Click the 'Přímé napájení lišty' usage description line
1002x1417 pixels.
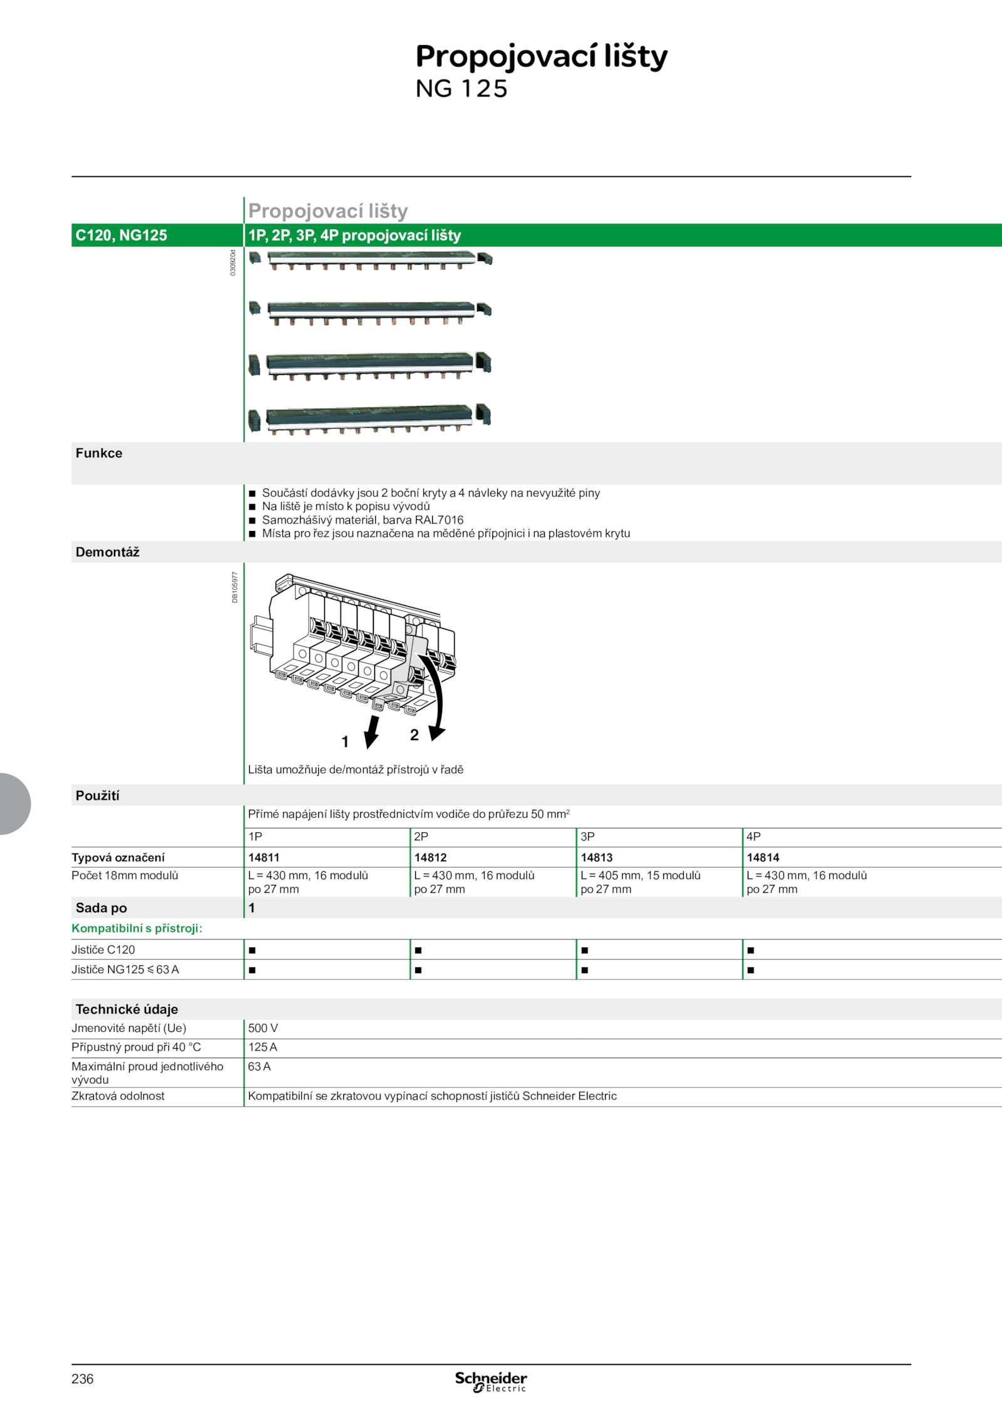[x=408, y=814]
